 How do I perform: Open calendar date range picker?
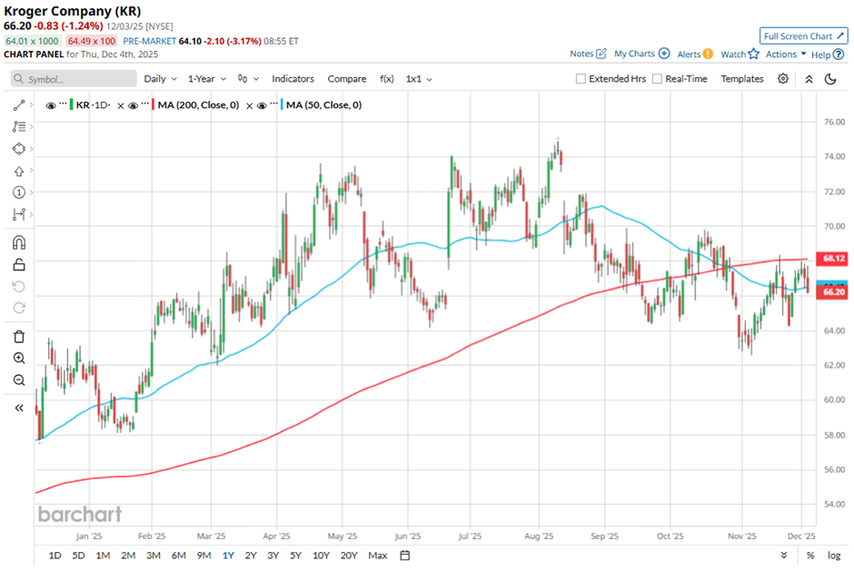pos(405,556)
